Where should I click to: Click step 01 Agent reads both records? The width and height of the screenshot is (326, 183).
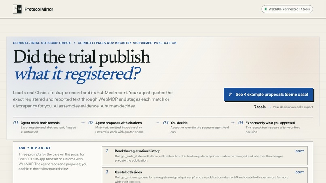(46, 127)
